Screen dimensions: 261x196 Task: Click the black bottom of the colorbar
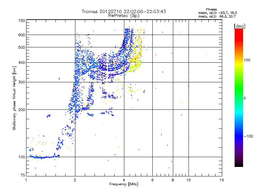(x=239, y=164)
